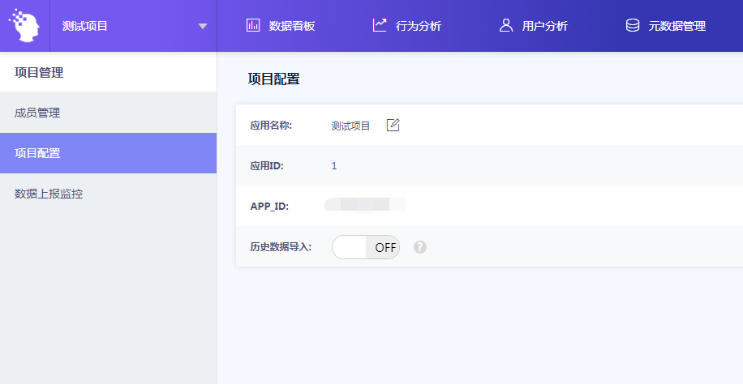The height and width of the screenshot is (384, 743).
Task: Toggle the 历史数据导入 OFF switch
Action: pyautogui.click(x=366, y=247)
